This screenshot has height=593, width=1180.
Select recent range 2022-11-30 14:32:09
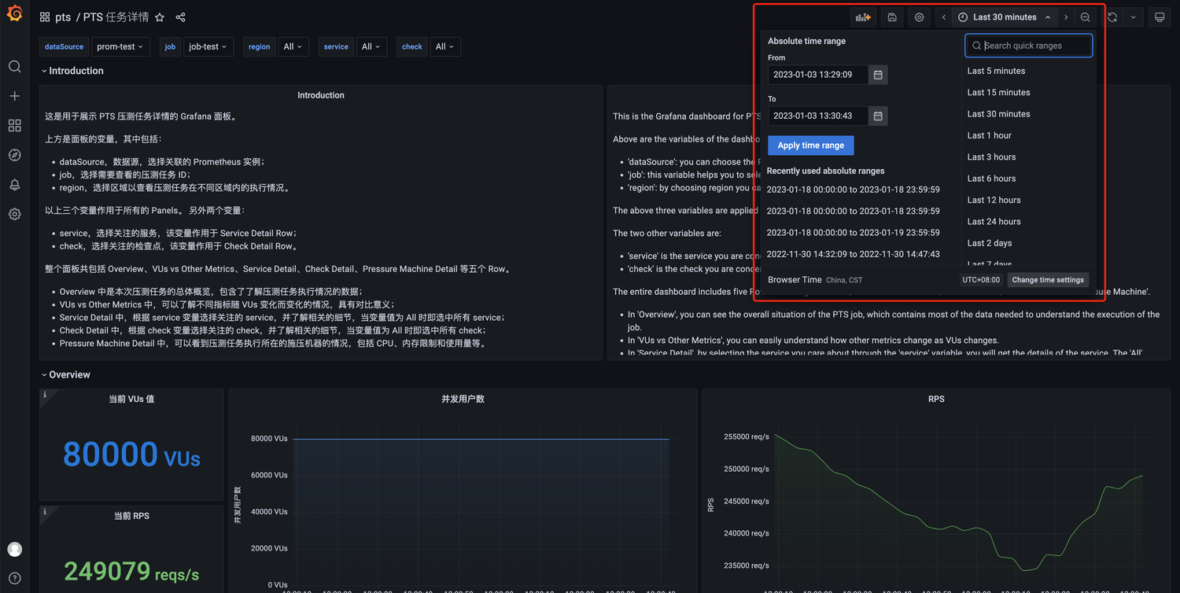[853, 254]
